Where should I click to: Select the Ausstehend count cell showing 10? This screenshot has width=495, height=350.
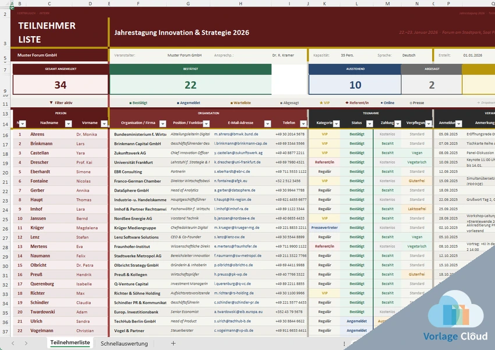[355, 85]
